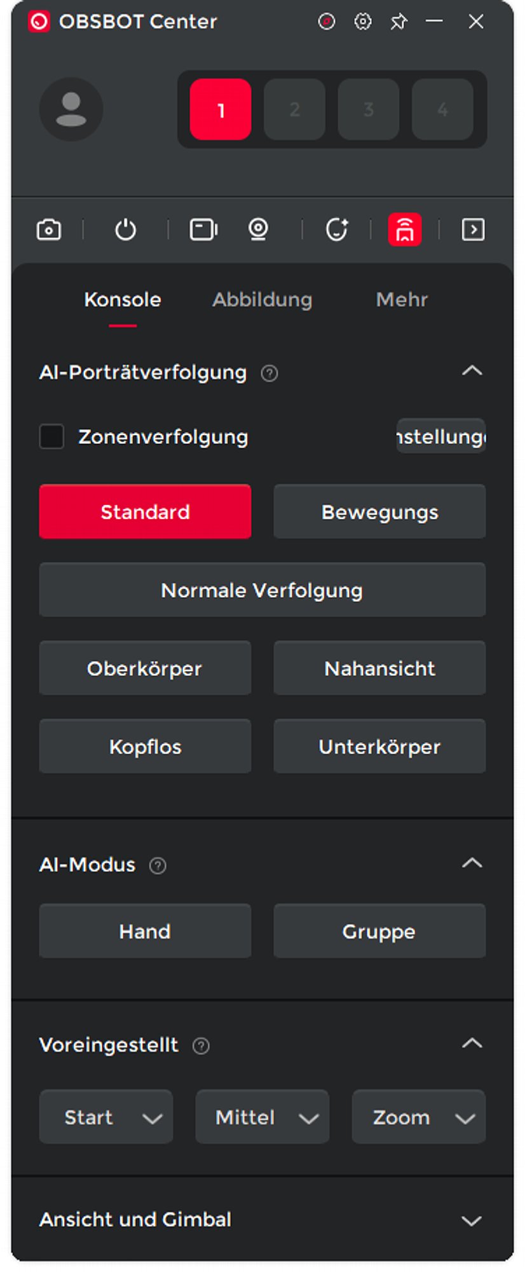Enable the Zonenverfolgung checkbox
Screen dimensions: 525x1272
(x=51, y=437)
